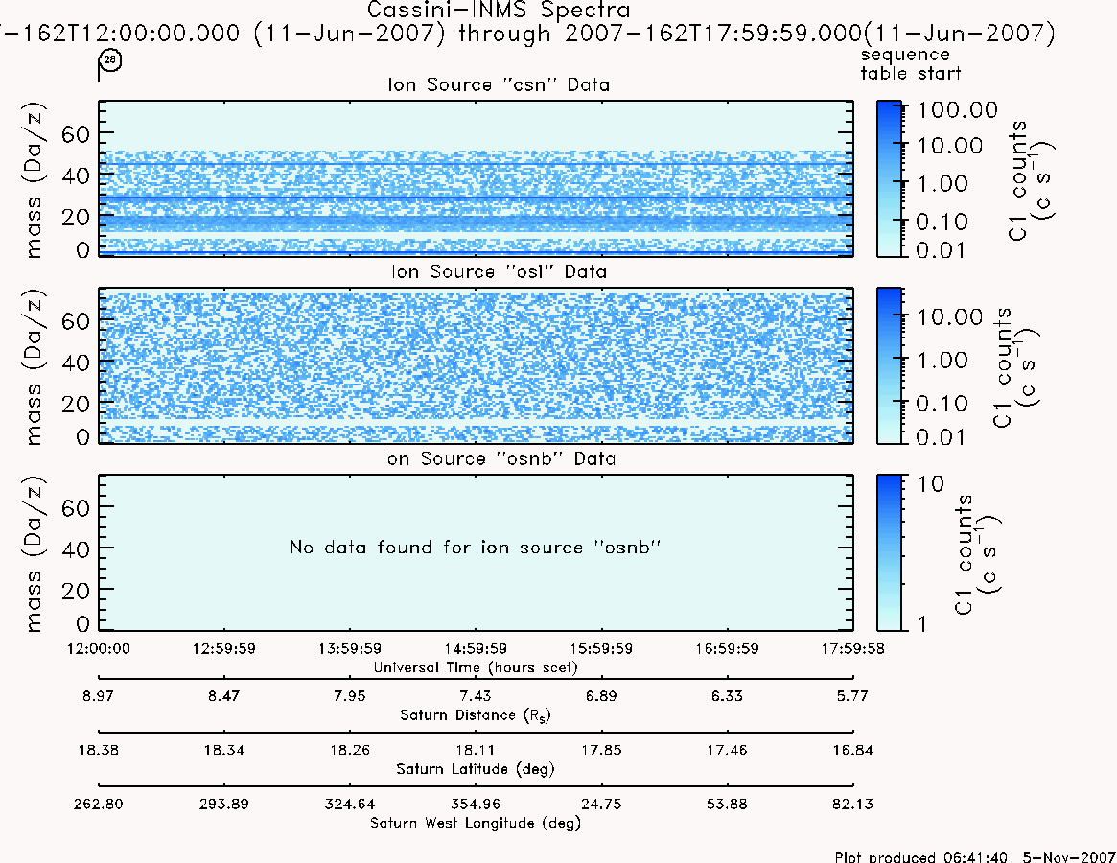Click the 'Ion Source "osnb" Data' heading
This screenshot has height=863, width=1117.
[x=499, y=459]
